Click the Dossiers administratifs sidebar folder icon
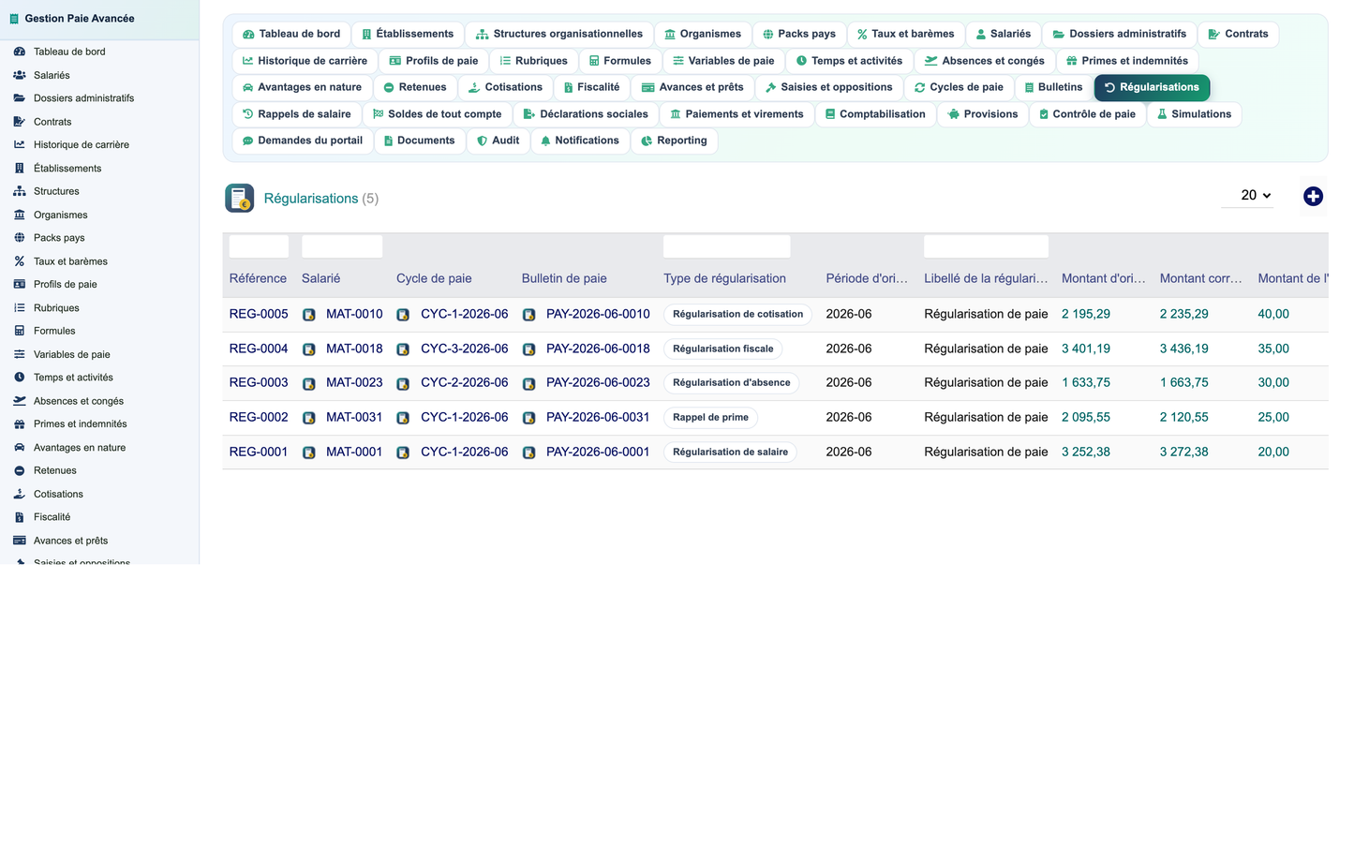 coord(20,97)
